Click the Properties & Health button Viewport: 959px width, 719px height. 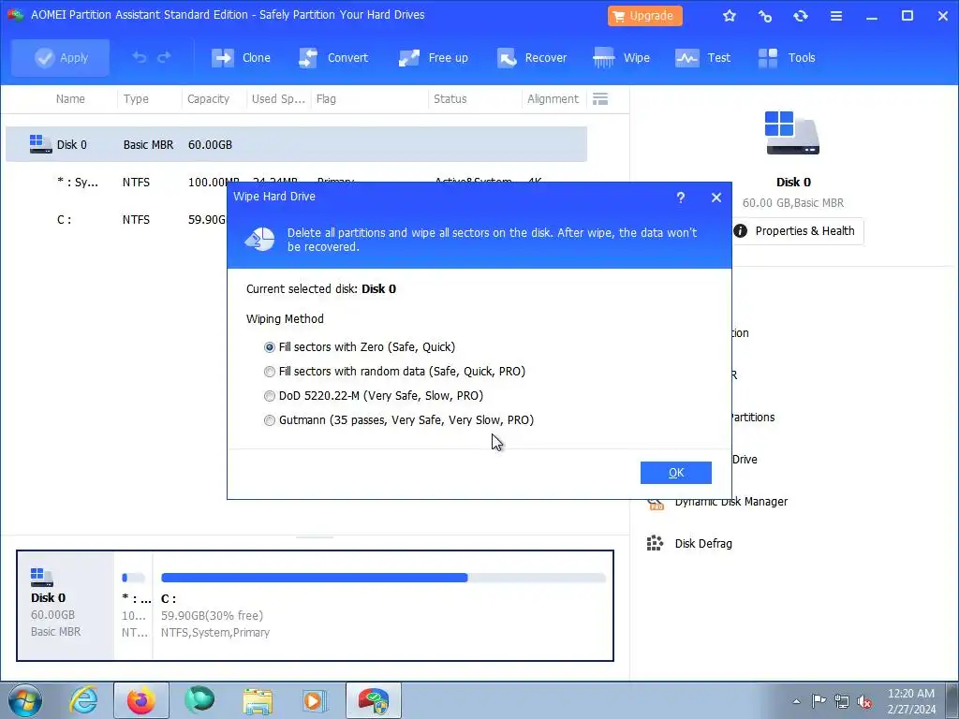point(798,231)
